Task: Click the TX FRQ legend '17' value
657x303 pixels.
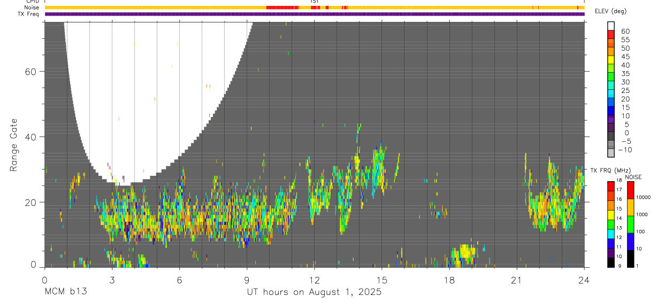Action: (619, 190)
